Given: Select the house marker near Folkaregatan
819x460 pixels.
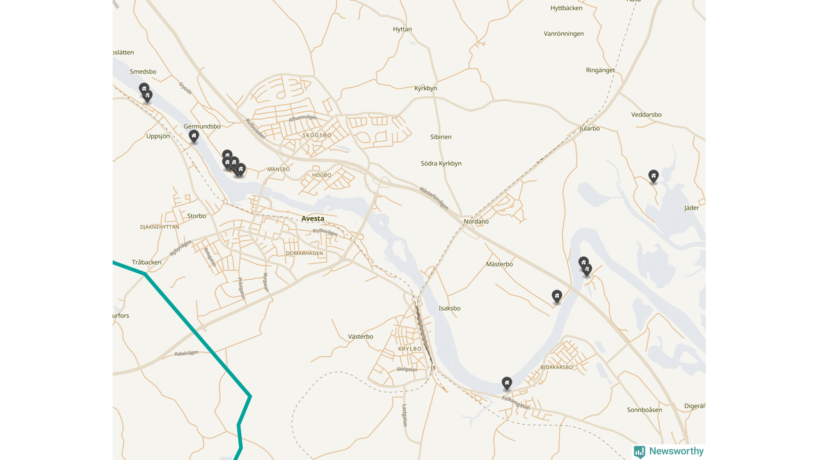Looking at the screenshot, I should 507,383.
